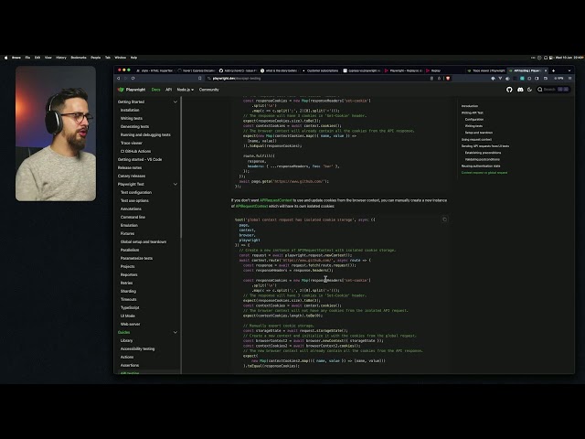Open the Emulation page
The width and height of the screenshot is (585, 439).
coord(129,225)
